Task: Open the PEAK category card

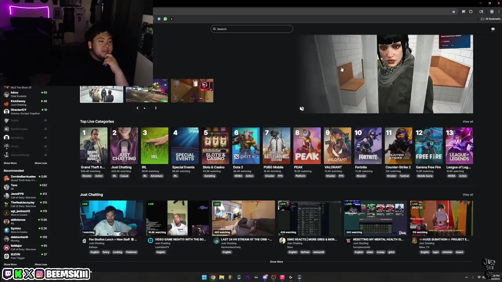Action: [307, 146]
